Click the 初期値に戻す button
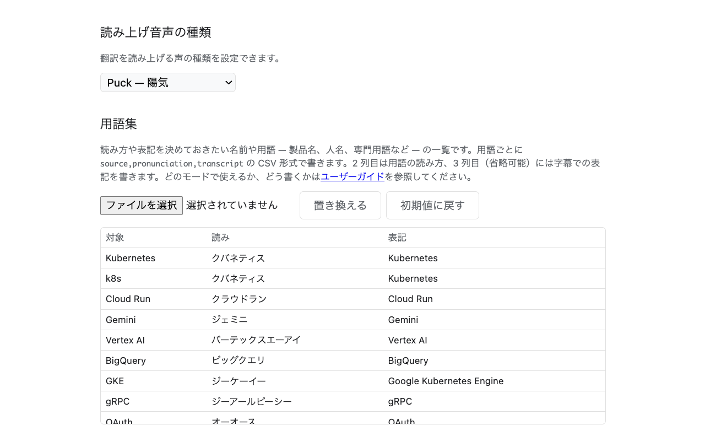The image size is (705, 441). pyautogui.click(x=432, y=206)
